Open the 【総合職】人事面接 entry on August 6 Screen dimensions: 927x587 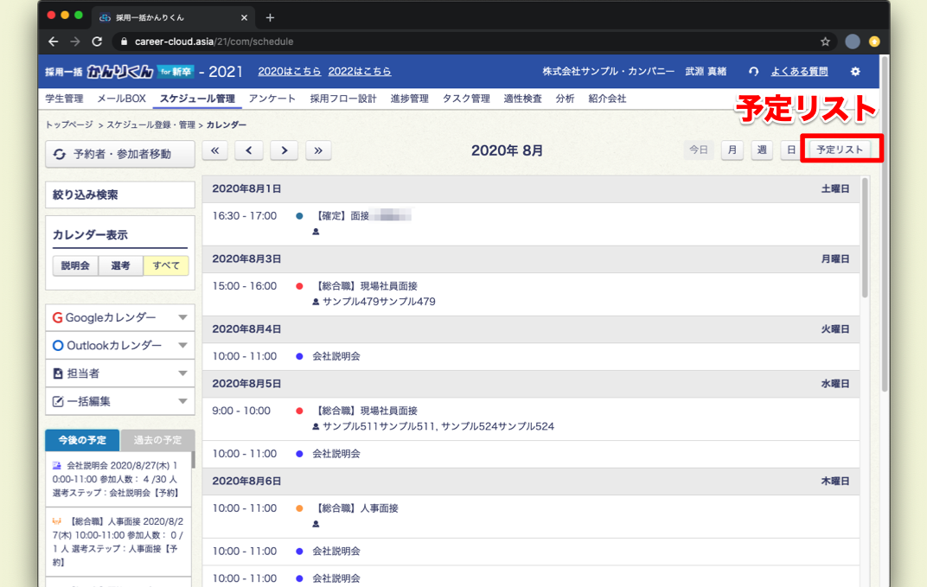(357, 508)
